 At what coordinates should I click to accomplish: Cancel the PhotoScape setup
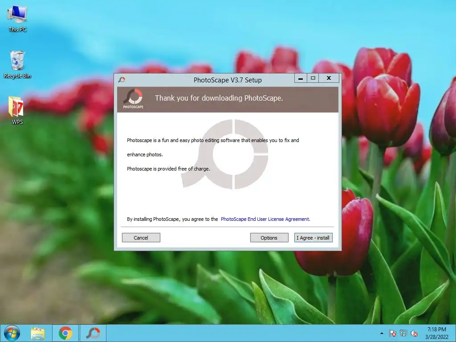141,238
